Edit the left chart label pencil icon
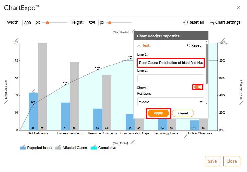The image size is (247, 172). [6, 102]
